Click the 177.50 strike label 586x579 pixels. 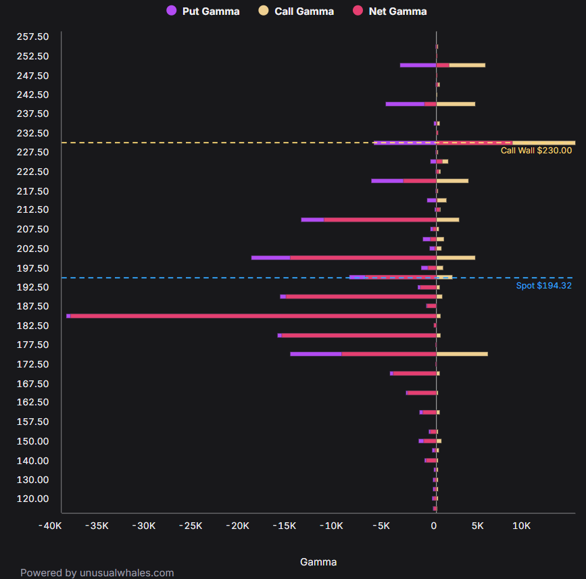pos(33,345)
